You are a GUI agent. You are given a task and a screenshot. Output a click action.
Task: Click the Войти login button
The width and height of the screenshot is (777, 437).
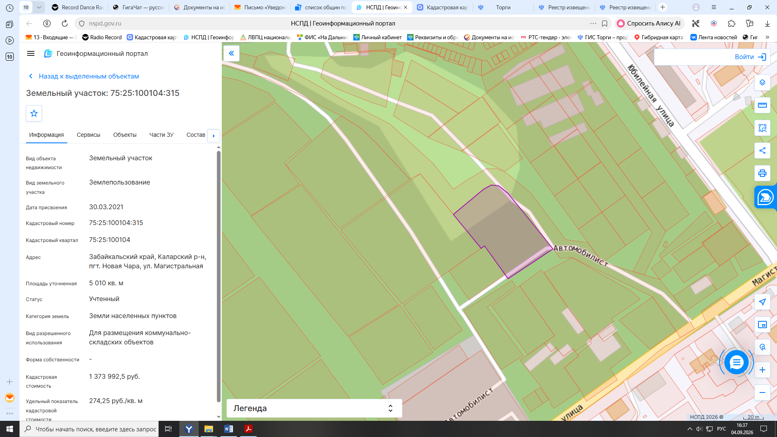751,57
